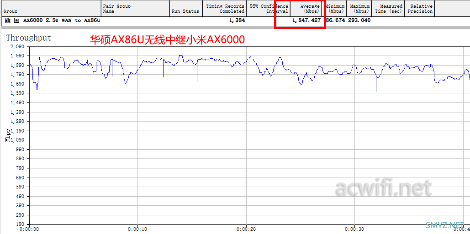470x234 pixels.
Task: Click the 0:00:00 time axis label
Action: point(29,229)
